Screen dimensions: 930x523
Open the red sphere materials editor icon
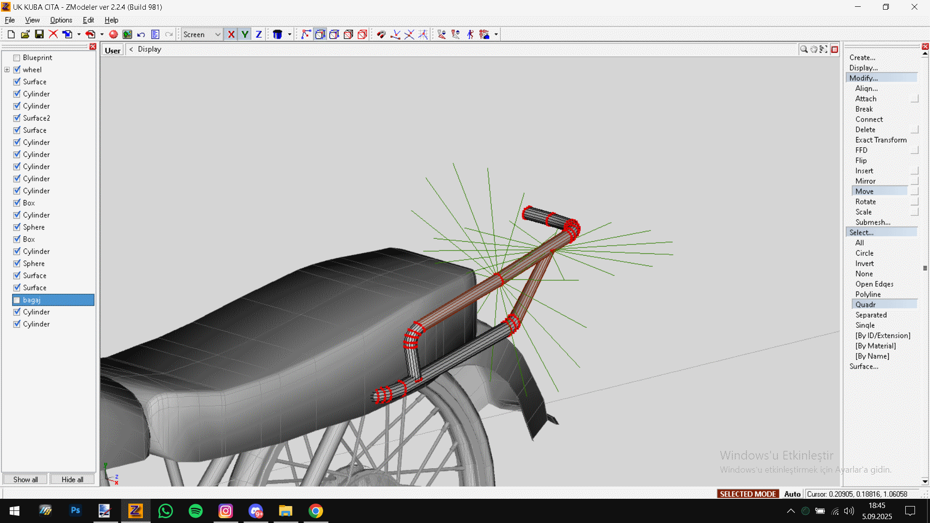pyautogui.click(x=113, y=34)
